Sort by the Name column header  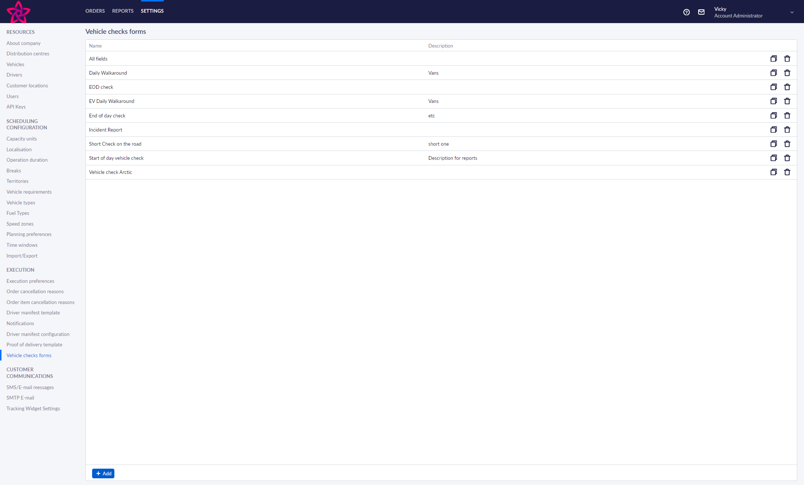pyautogui.click(x=95, y=46)
